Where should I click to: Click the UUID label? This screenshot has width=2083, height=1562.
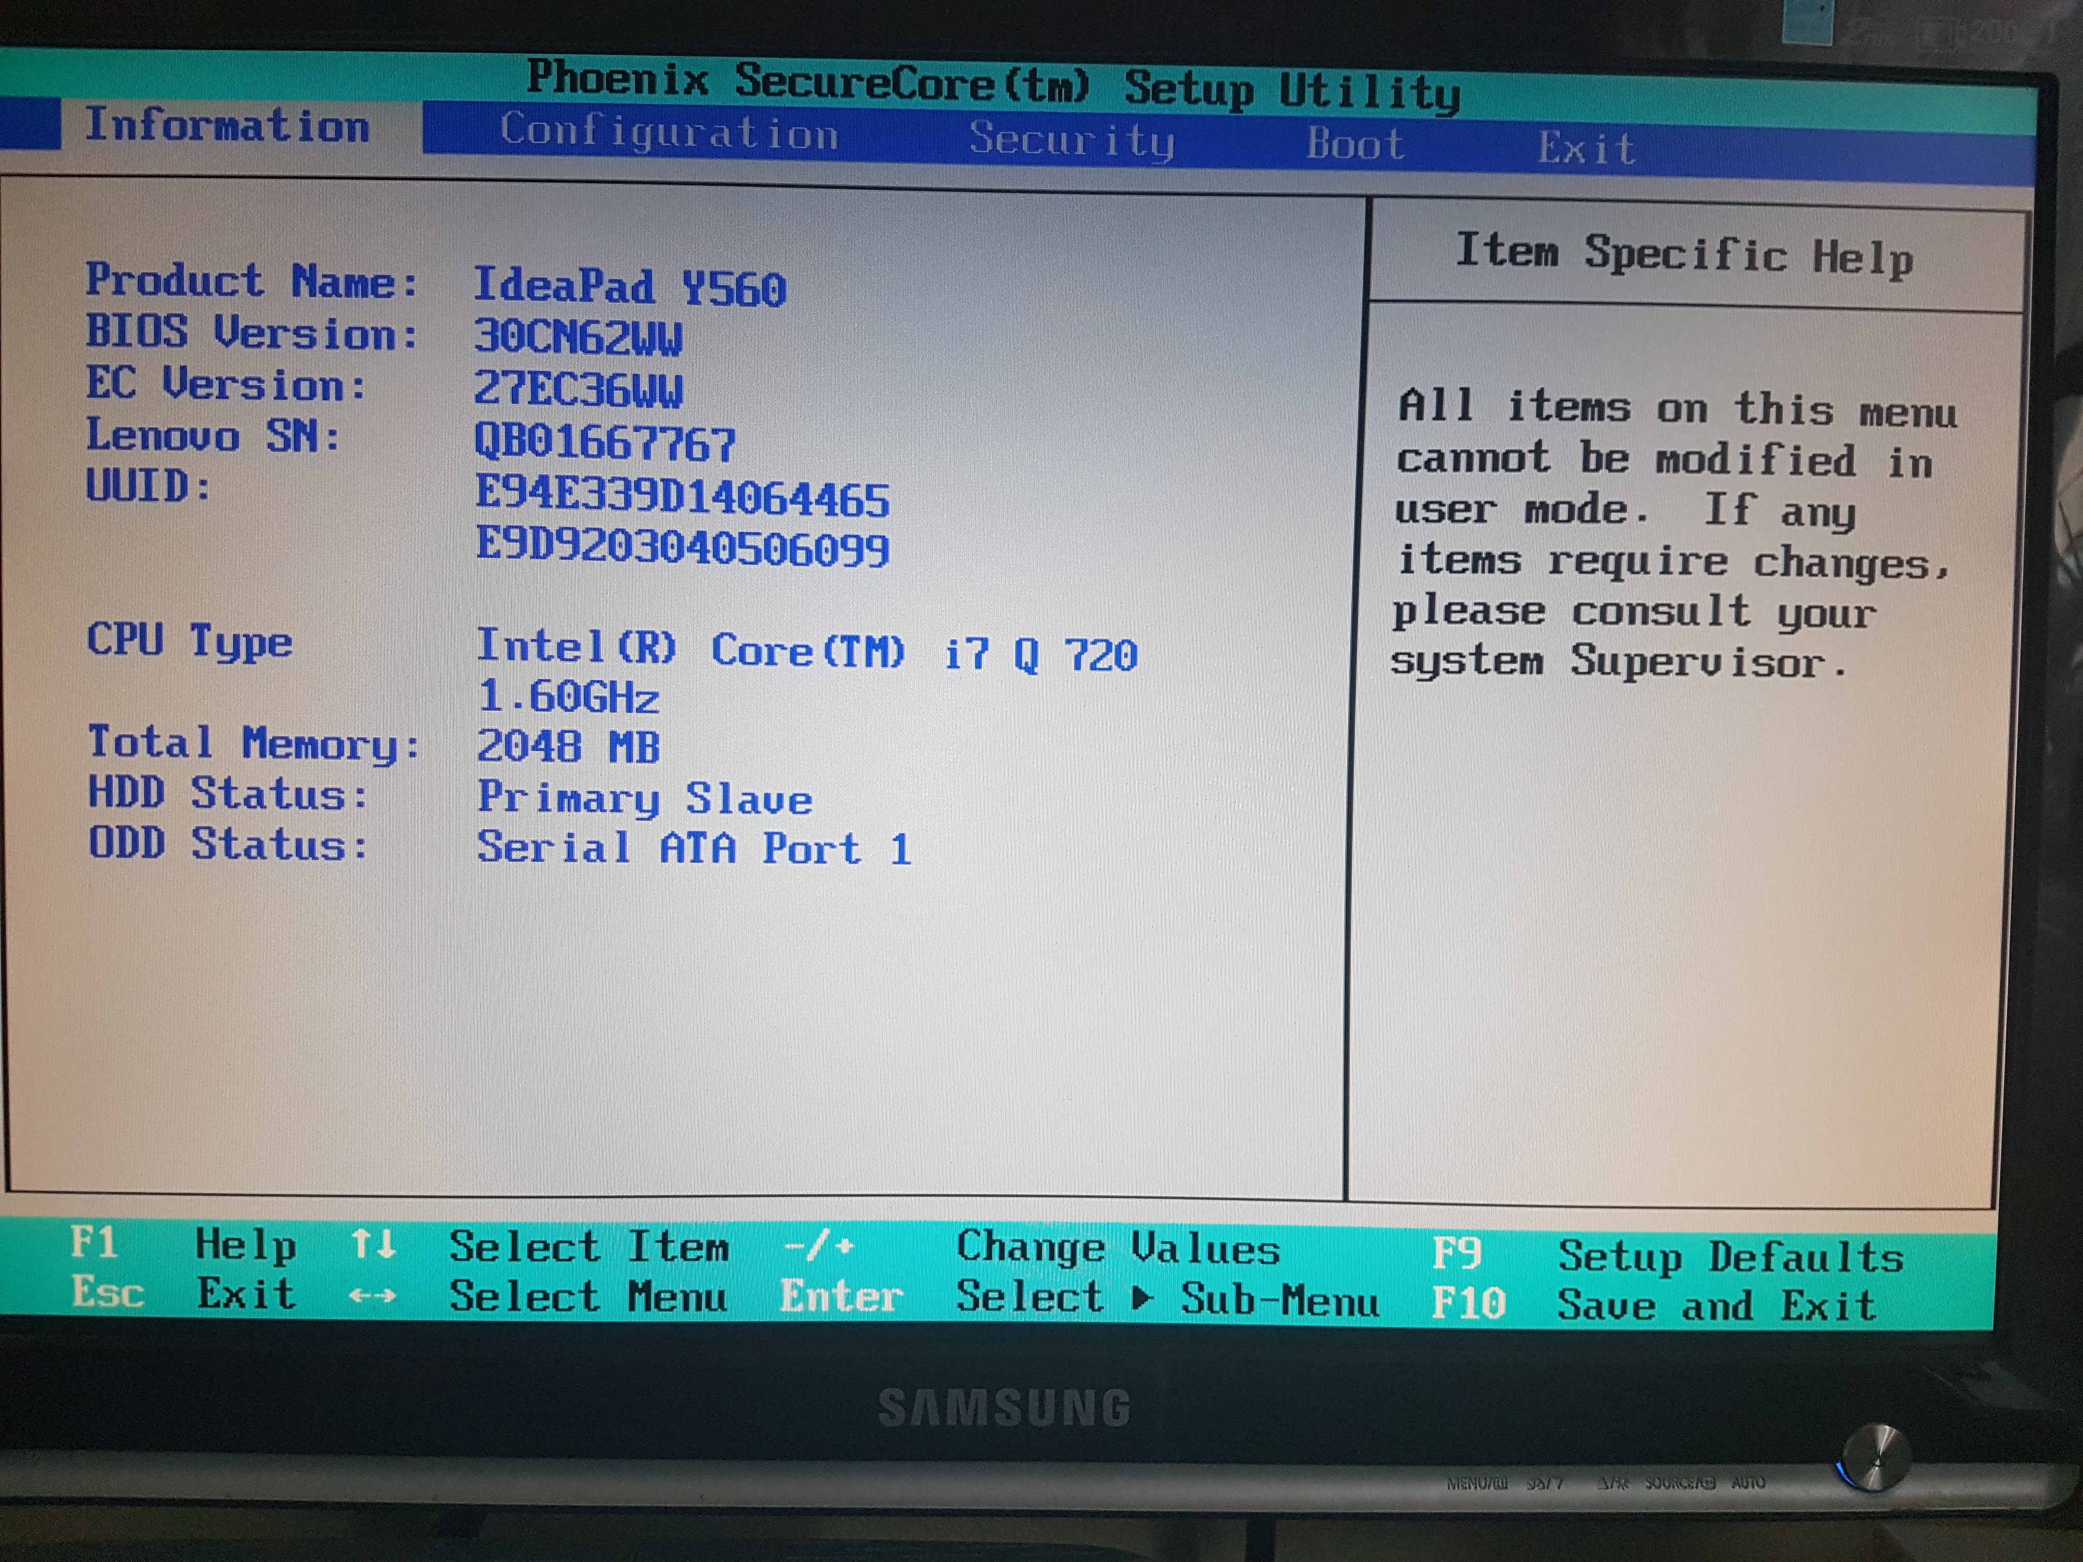point(148,486)
